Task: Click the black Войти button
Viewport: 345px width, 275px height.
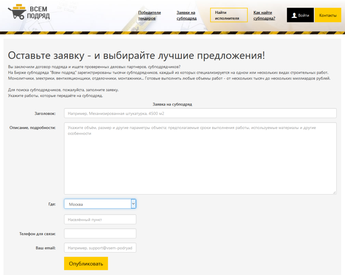Action: tap(300, 14)
